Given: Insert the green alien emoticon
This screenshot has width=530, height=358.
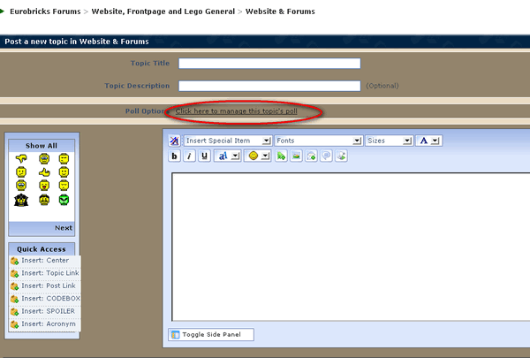Looking at the screenshot, I should coord(64,200).
